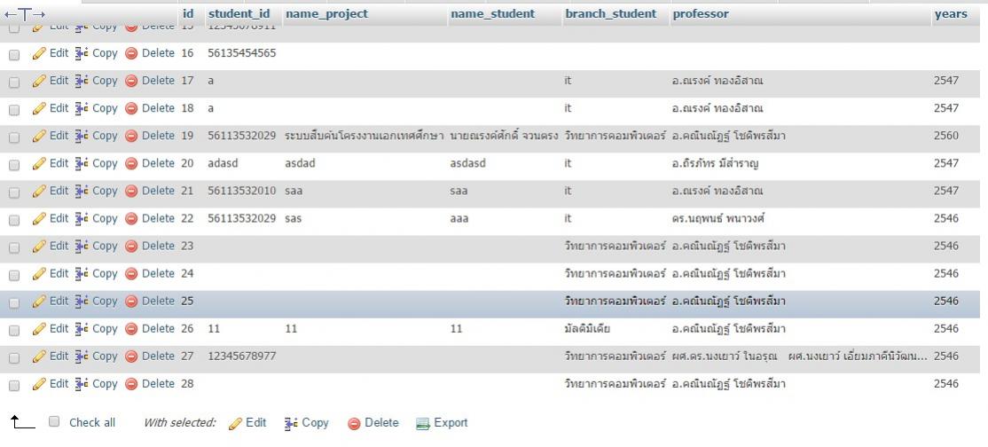Sort by the professor column header

pyautogui.click(x=701, y=14)
